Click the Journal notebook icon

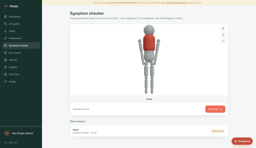(x=5, y=60)
